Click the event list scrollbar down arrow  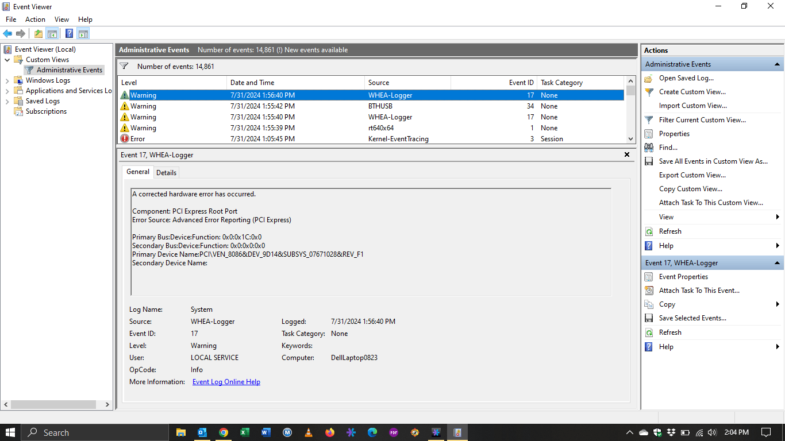[630, 139]
